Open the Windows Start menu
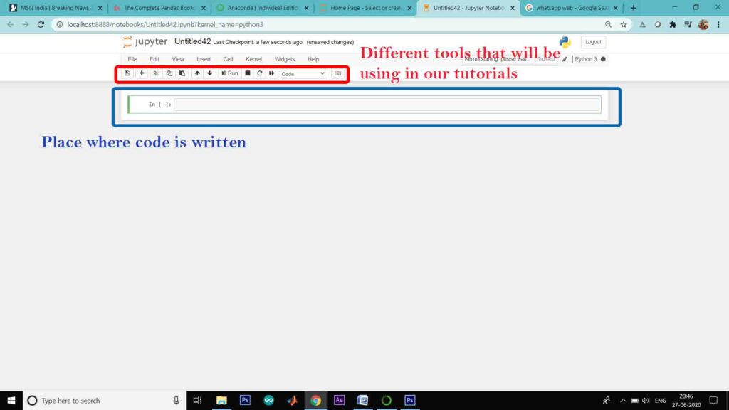 click(x=11, y=400)
